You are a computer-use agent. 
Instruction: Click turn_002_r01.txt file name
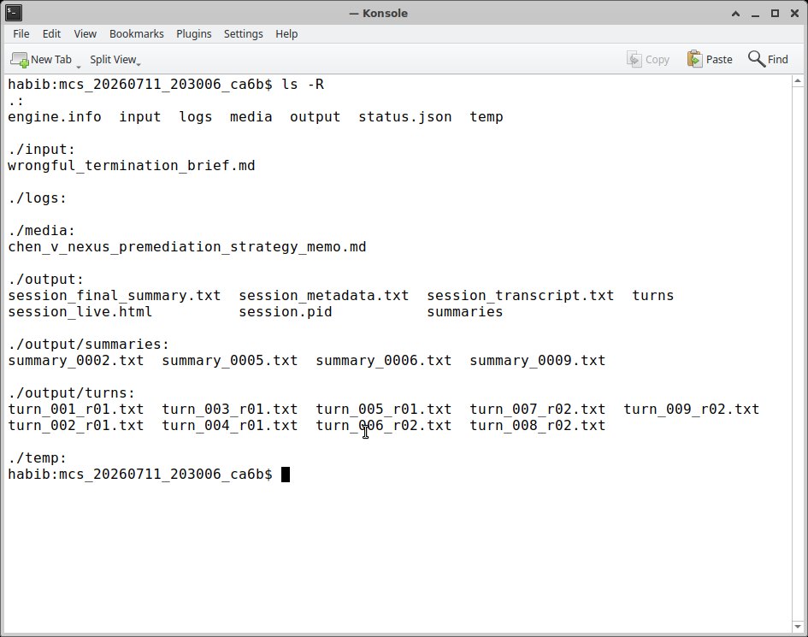76,425
